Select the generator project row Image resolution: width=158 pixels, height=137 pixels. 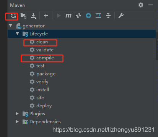(81, 26)
